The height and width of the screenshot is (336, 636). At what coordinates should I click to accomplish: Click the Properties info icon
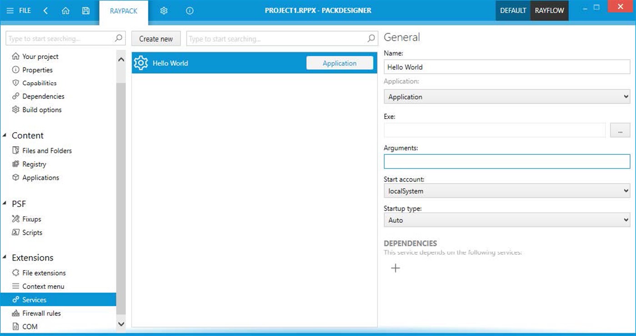pos(15,70)
